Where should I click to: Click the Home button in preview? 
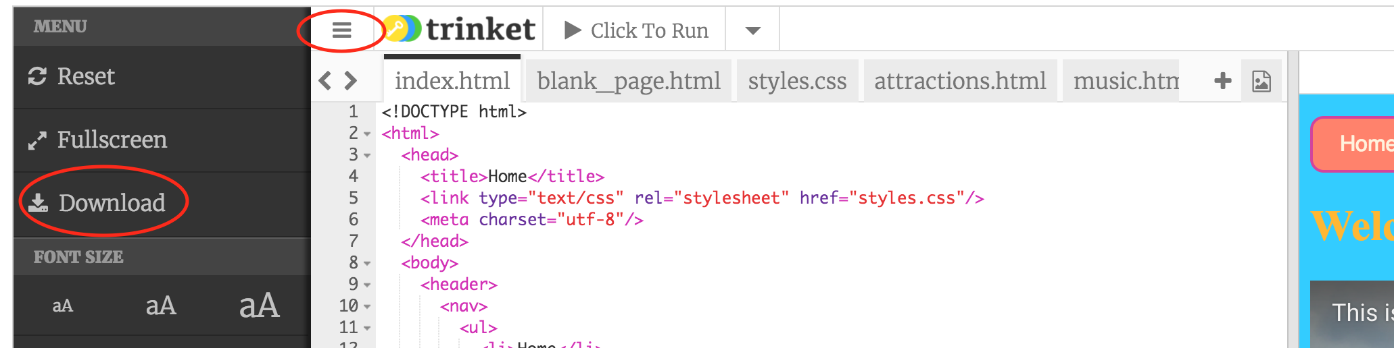(x=1359, y=144)
